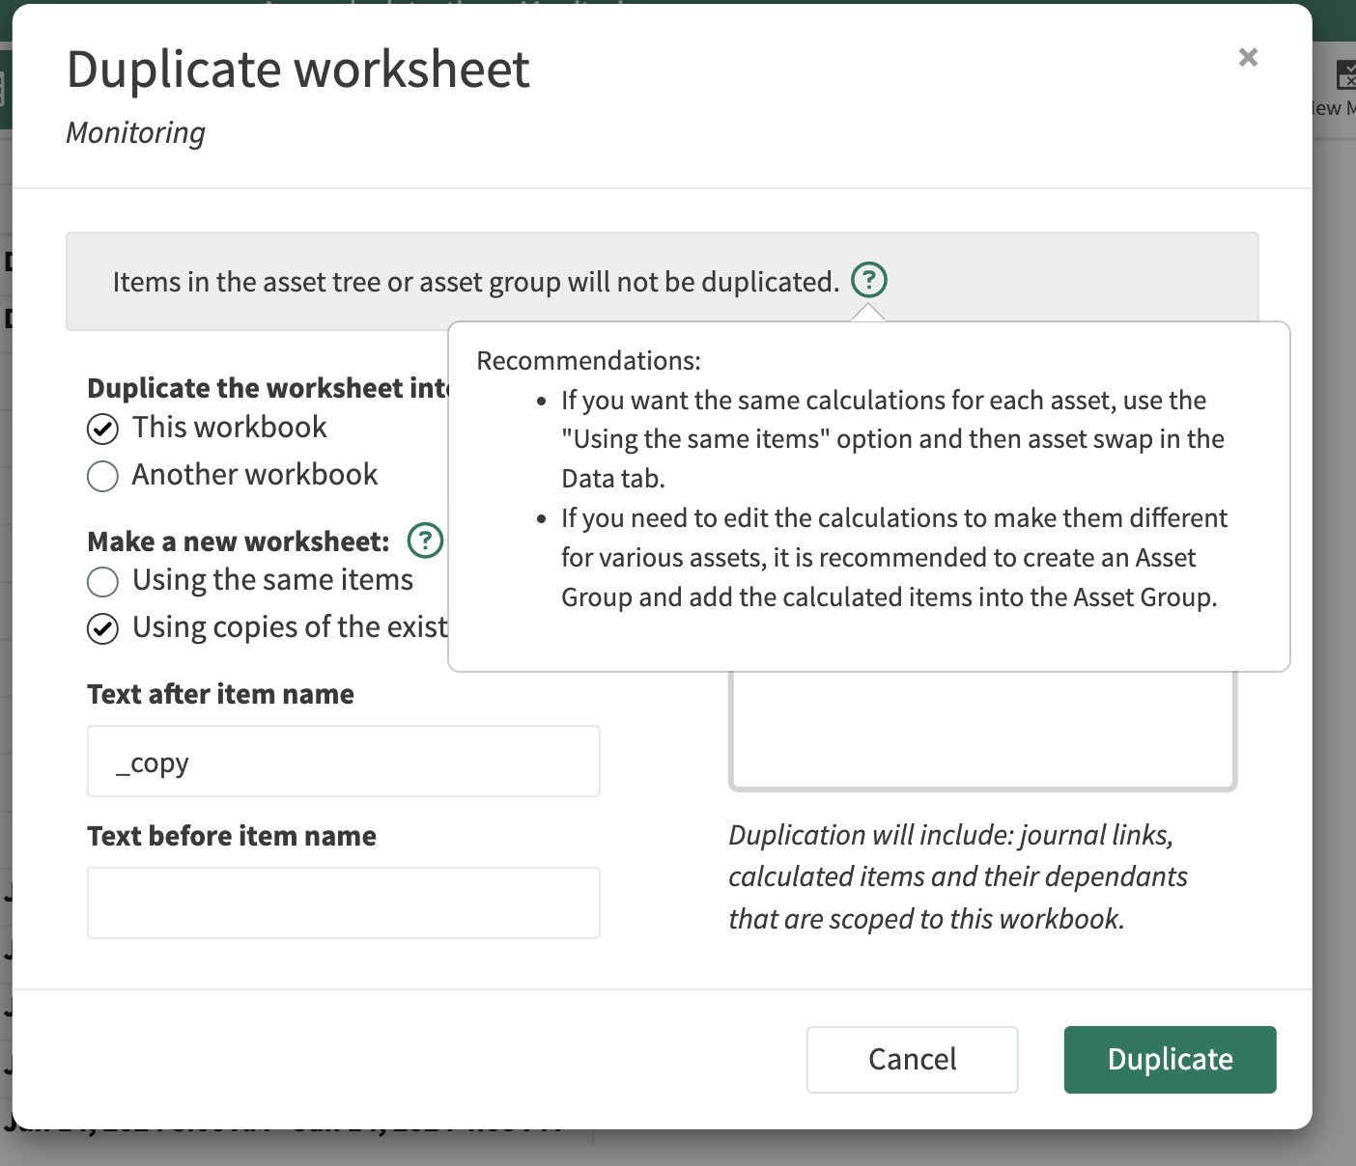The width and height of the screenshot is (1356, 1166).
Task: Click the Duplication will include note text
Action: (x=956, y=876)
